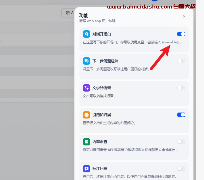Click the opening statement {{variable}} description text

pyautogui.click(x=132, y=42)
